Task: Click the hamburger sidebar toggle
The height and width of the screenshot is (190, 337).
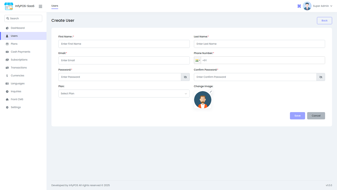Action: click(40, 6)
